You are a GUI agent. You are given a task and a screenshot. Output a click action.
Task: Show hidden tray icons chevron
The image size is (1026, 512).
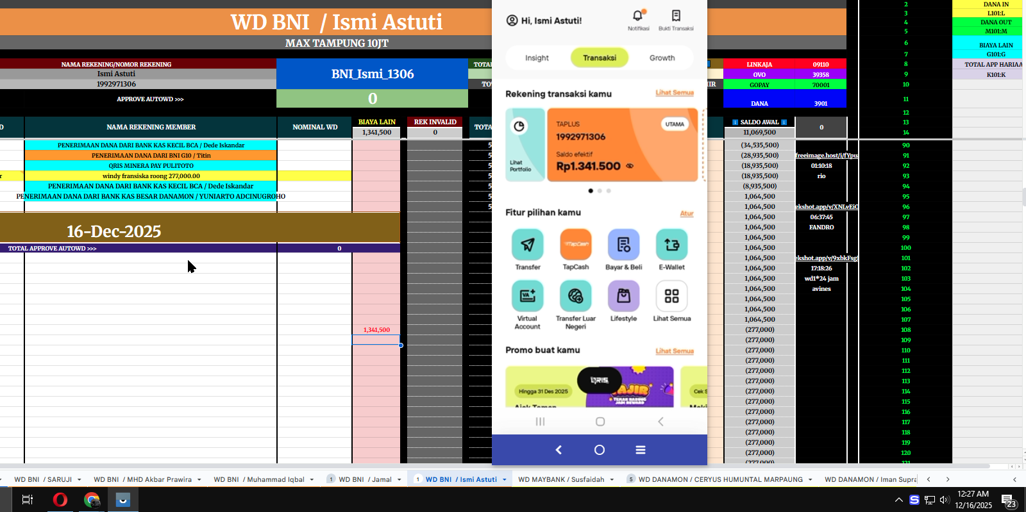coord(899,500)
